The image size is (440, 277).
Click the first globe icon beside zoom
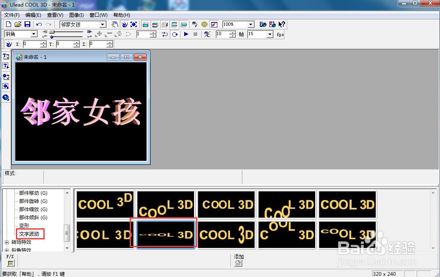tap(263, 25)
